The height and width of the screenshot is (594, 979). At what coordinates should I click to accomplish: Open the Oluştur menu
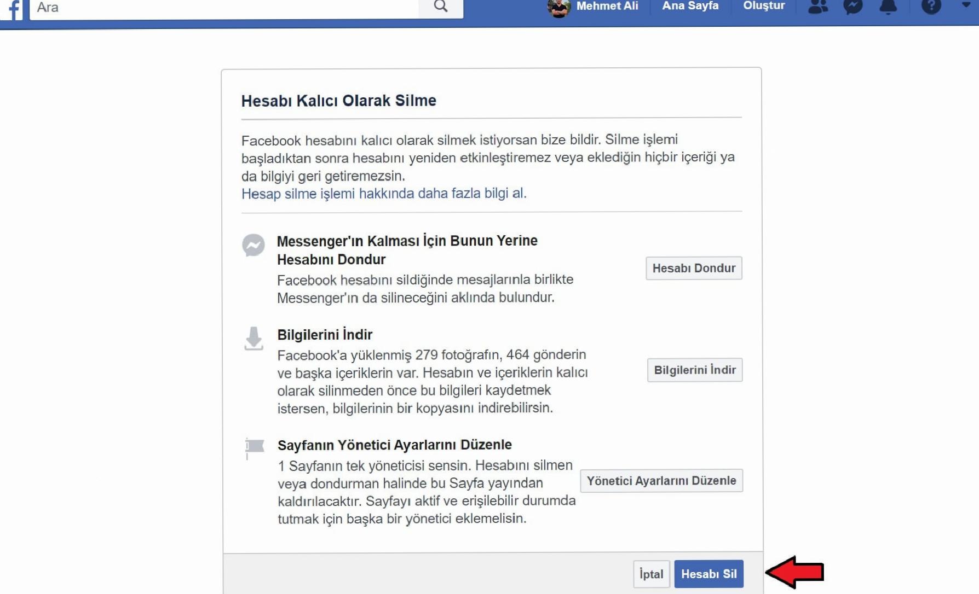coord(764,6)
